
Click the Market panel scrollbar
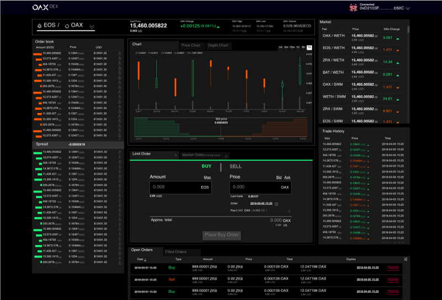pos(408,29)
